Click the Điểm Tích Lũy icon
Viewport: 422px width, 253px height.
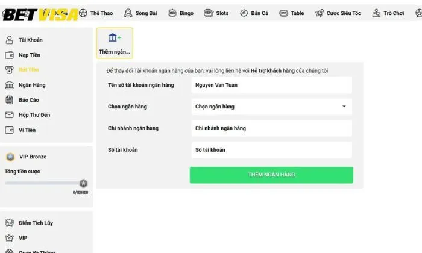click(9, 223)
